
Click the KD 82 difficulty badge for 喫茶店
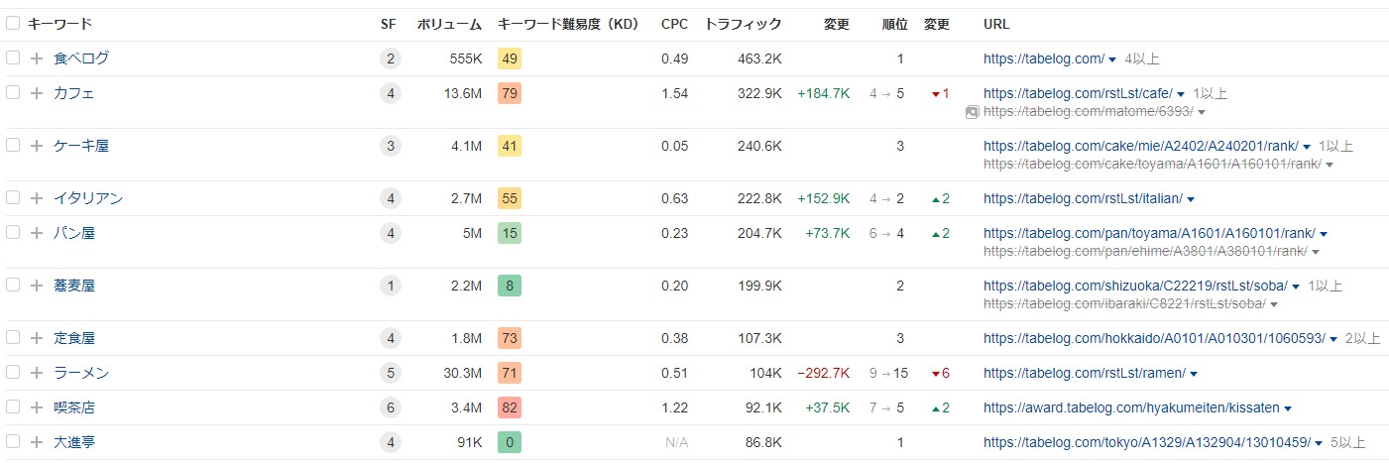(x=510, y=408)
